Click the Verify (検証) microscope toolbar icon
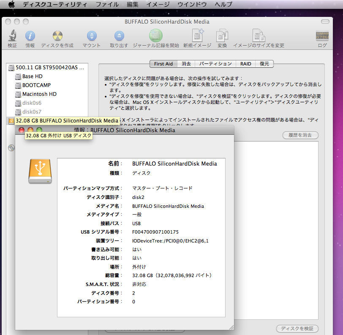The width and height of the screenshot is (343, 335). [x=12, y=35]
